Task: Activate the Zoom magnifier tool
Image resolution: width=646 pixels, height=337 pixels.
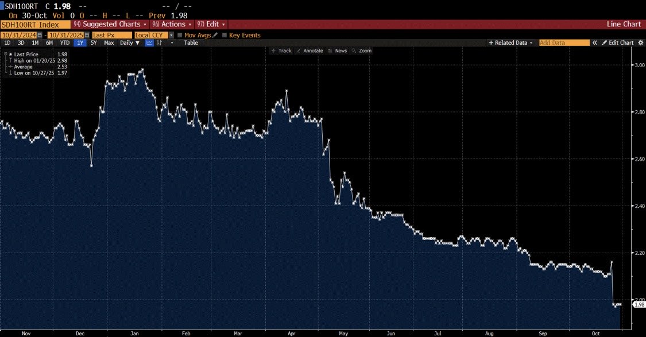Action: [x=362, y=51]
